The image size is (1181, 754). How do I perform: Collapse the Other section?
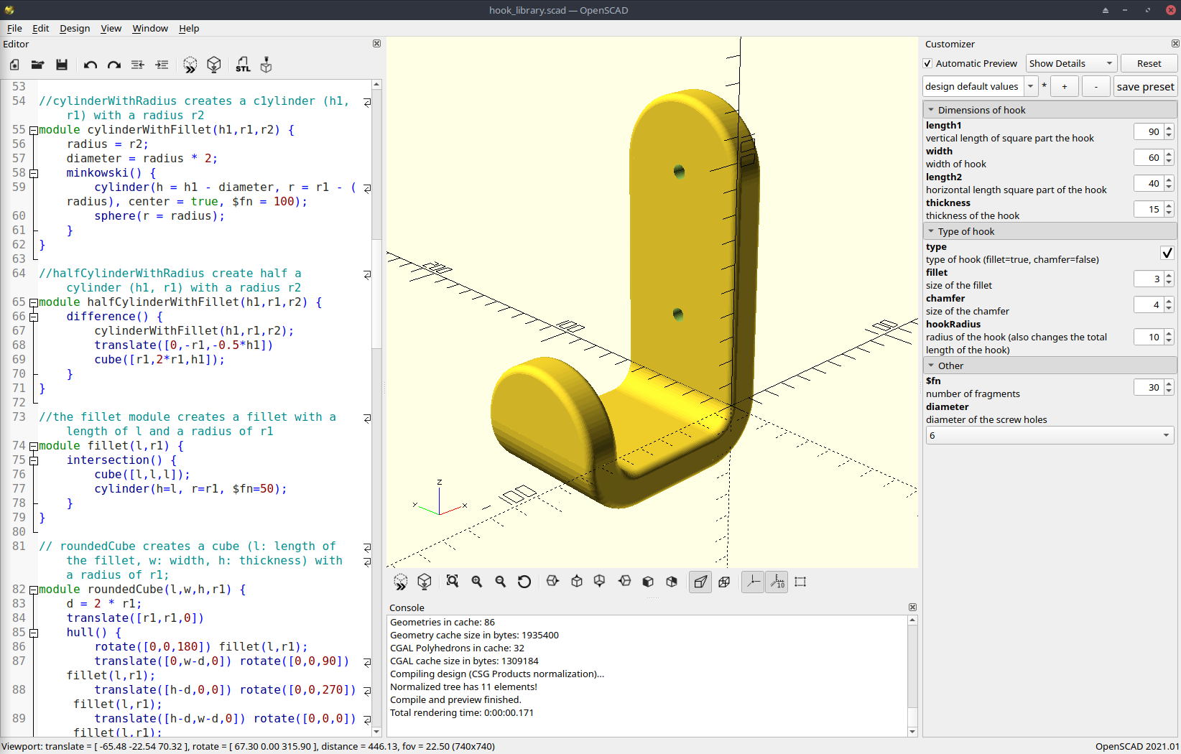(x=931, y=366)
